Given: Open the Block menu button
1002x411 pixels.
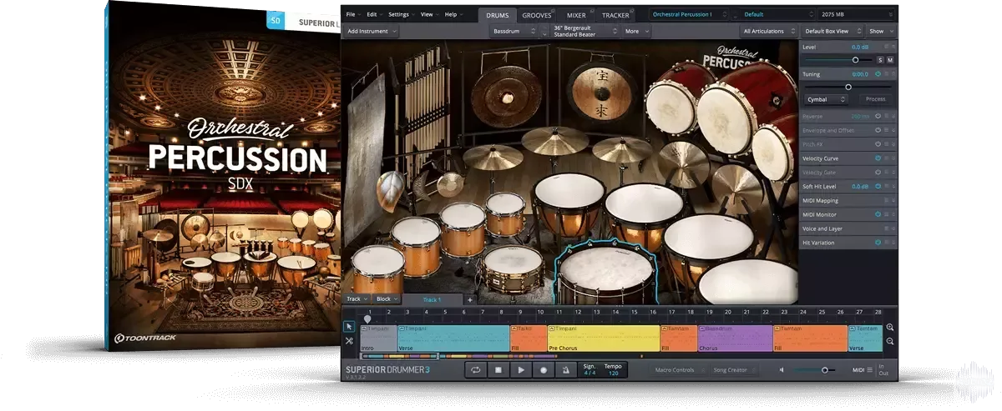Looking at the screenshot, I should (x=387, y=299).
